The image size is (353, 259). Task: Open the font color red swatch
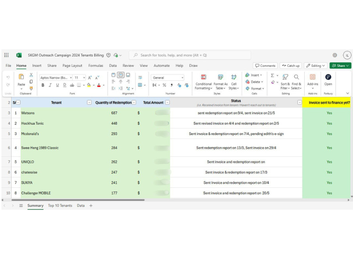pyautogui.click(x=99, y=85)
